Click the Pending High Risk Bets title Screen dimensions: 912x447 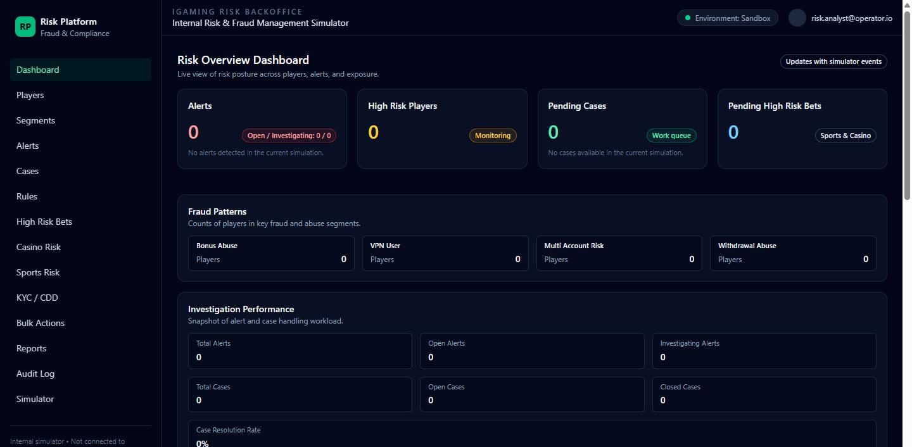(x=775, y=106)
